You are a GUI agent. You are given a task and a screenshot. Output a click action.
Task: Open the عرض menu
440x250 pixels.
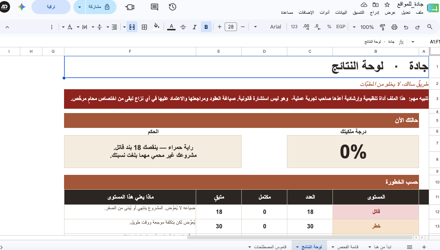tap(390, 13)
